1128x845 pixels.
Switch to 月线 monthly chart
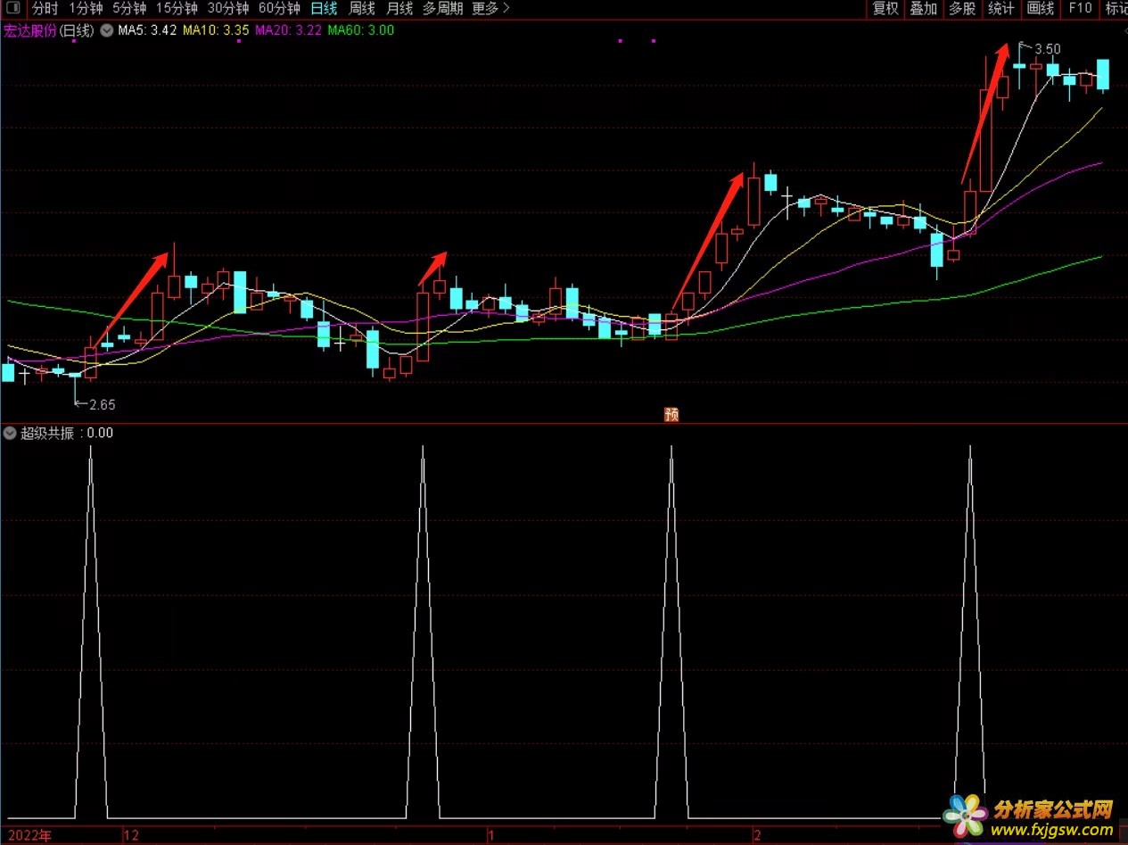(x=399, y=8)
